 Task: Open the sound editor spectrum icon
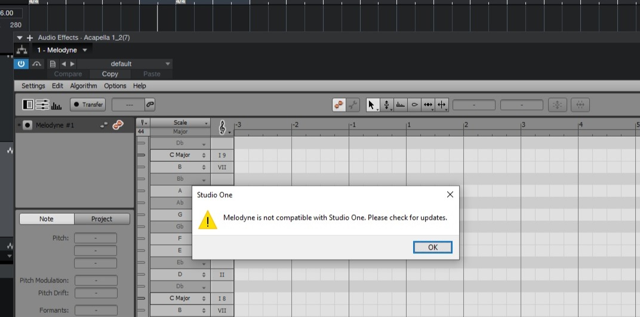coord(56,106)
